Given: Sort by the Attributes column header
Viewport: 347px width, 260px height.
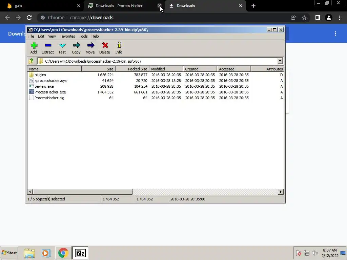Looking at the screenshot, I should (267, 69).
